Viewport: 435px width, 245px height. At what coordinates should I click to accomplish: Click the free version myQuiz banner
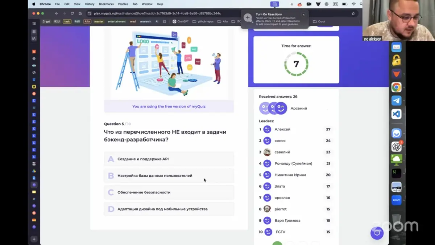tap(169, 106)
